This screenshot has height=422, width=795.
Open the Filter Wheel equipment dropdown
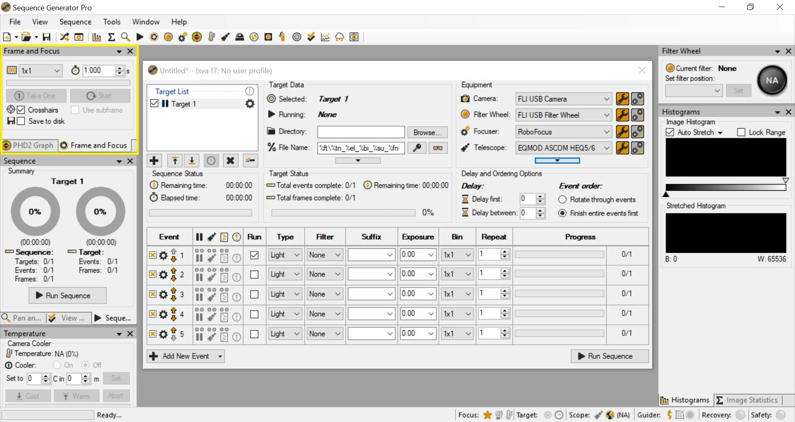(564, 115)
